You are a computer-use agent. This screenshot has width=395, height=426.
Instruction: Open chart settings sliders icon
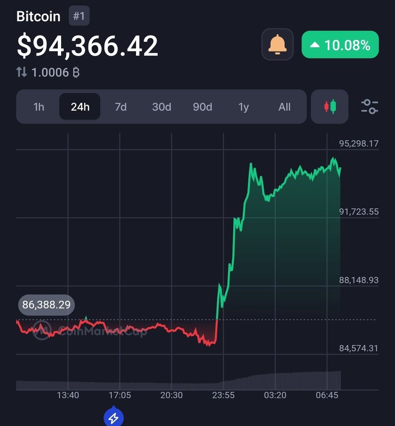tap(369, 106)
